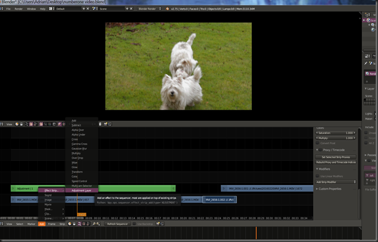
Task: Click render image clapper icon in sequencer header
Action: click(x=158, y=224)
